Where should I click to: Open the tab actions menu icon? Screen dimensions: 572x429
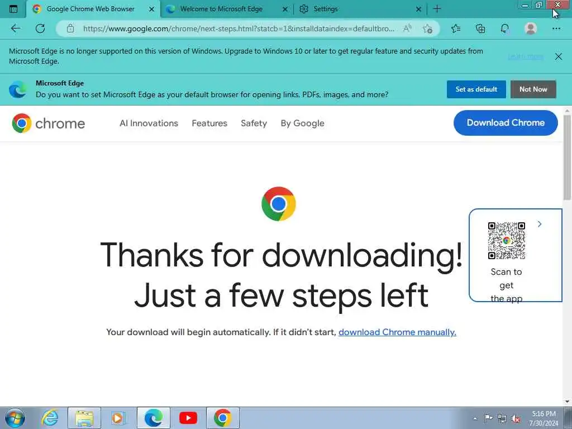click(13, 9)
